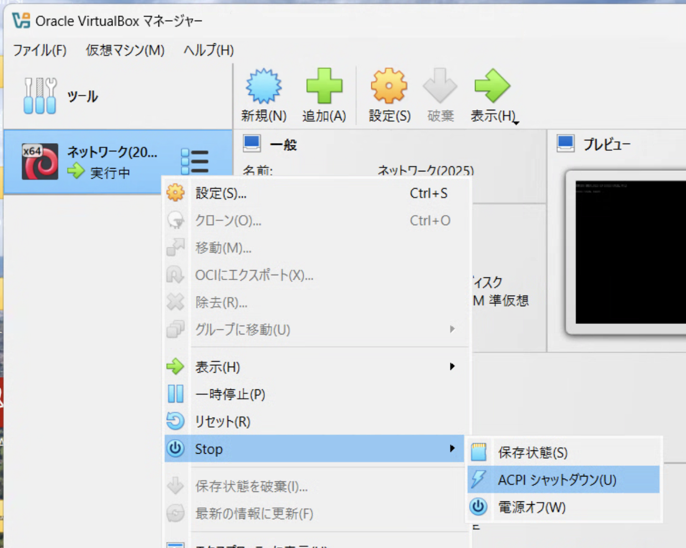Click the gear icon beside 設定(S)...

[176, 193]
